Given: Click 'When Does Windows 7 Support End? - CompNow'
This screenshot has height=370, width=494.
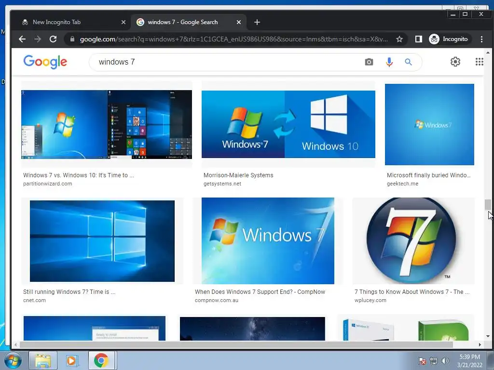Looking at the screenshot, I should pyautogui.click(x=260, y=292).
